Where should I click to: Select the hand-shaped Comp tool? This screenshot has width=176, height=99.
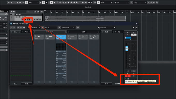click(x=74, y=2)
